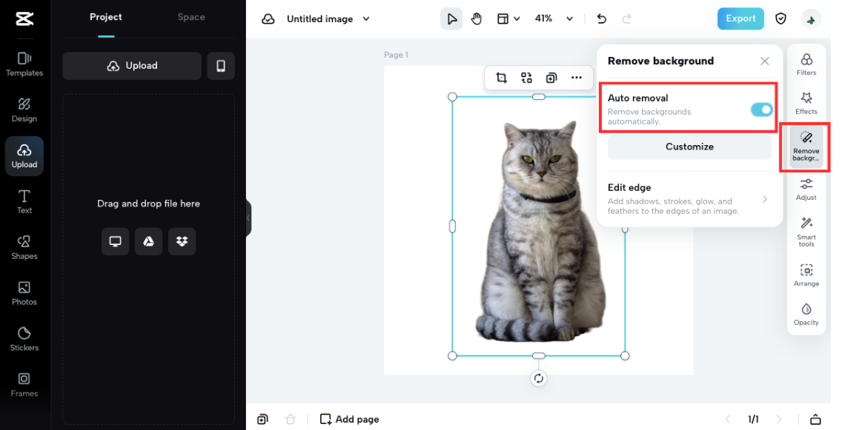Close the Remove background panel
Image resolution: width=859 pixels, height=430 pixels.
tap(765, 61)
